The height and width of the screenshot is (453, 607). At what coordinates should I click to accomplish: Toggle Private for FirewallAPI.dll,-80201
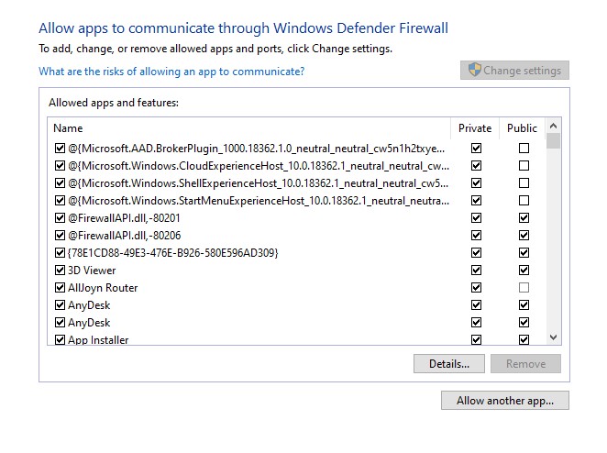[x=476, y=218]
